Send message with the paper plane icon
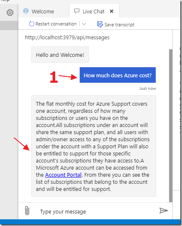Image resolution: width=182 pixels, height=226 pixels. pos(164,211)
